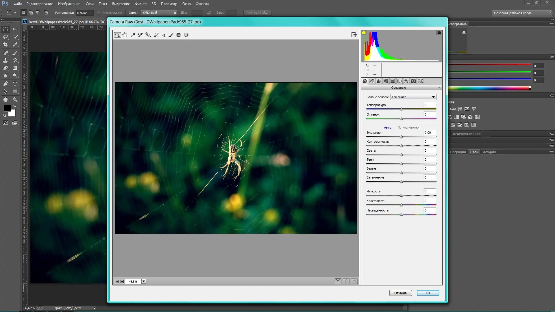Screen dimensions: 555x312
Task: Select the Hand tool in Camera Raw
Action: (x=125, y=35)
